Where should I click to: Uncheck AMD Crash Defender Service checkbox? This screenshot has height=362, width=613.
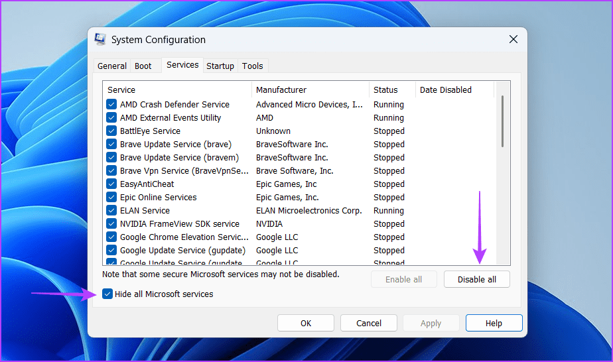tap(111, 104)
